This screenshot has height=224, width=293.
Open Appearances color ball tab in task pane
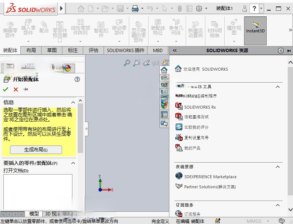(164, 106)
